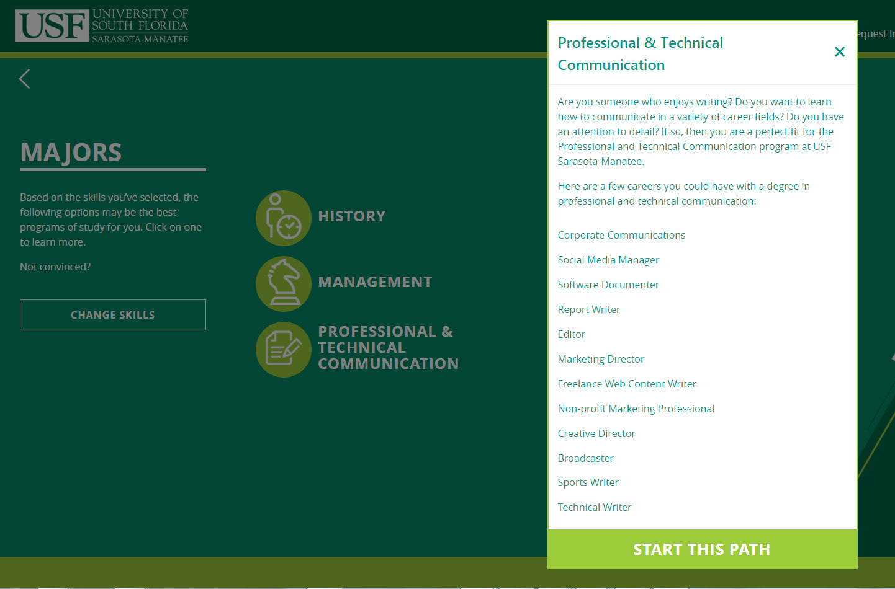
Task: Click Start This Path button
Action: [702, 549]
